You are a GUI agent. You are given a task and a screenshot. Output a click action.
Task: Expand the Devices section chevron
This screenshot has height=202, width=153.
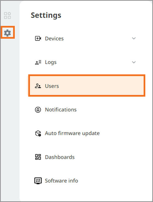(x=134, y=38)
